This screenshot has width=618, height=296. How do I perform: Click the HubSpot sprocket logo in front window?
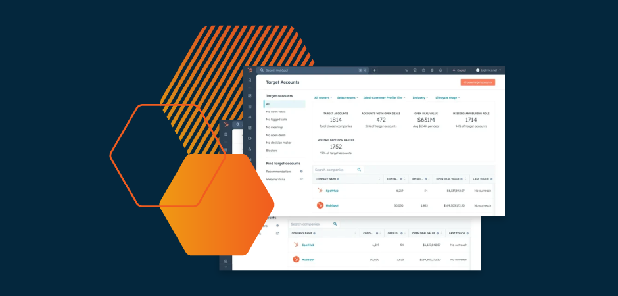coord(249,70)
